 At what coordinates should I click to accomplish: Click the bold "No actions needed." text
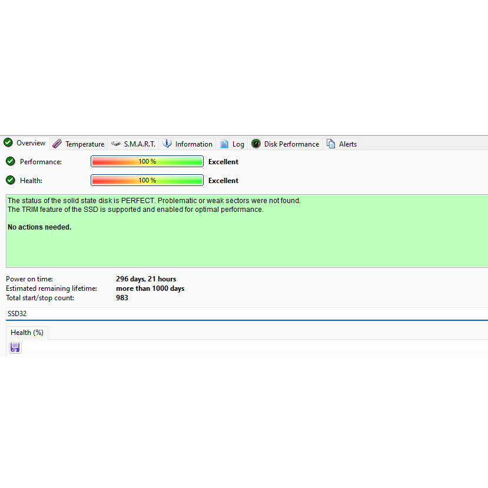(39, 227)
